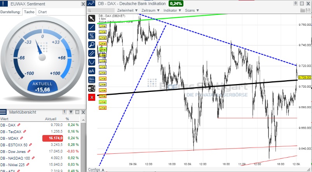312x172 pixels.
Task: Select the aA text annotation tool
Action: pos(92,71)
